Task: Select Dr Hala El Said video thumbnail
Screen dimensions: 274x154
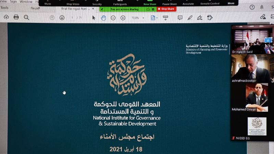Action: pyautogui.click(x=252, y=39)
